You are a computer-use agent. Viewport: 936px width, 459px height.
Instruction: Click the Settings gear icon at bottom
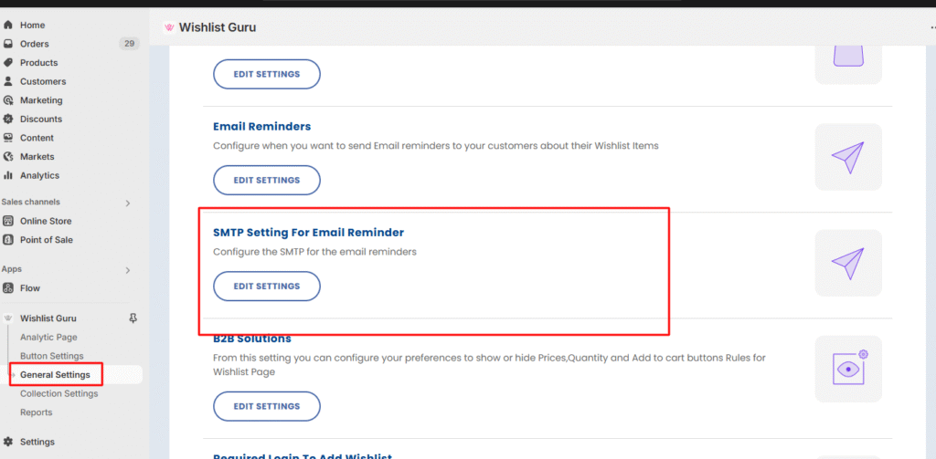point(8,442)
